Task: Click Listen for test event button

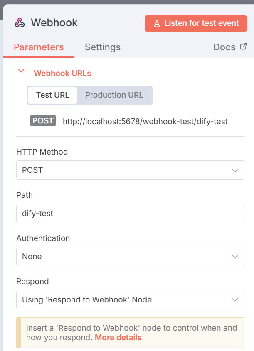Action: tap(196, 23)
